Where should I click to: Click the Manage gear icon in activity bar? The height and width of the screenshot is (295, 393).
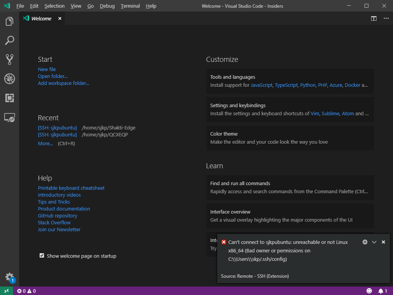pos(10,277)
